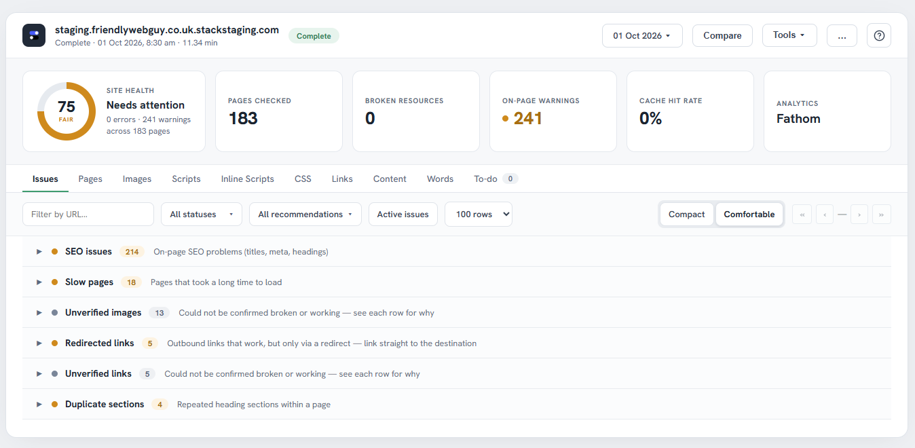915x448 pixels.
Task: Open the To-do tab
Action: 496,179
